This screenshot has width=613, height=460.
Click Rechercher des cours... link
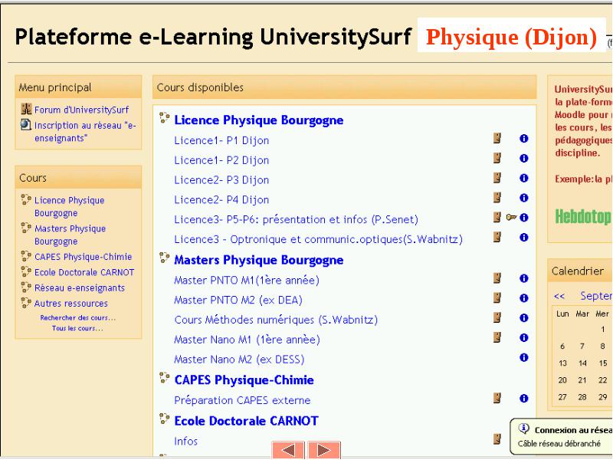pos(78,317)
